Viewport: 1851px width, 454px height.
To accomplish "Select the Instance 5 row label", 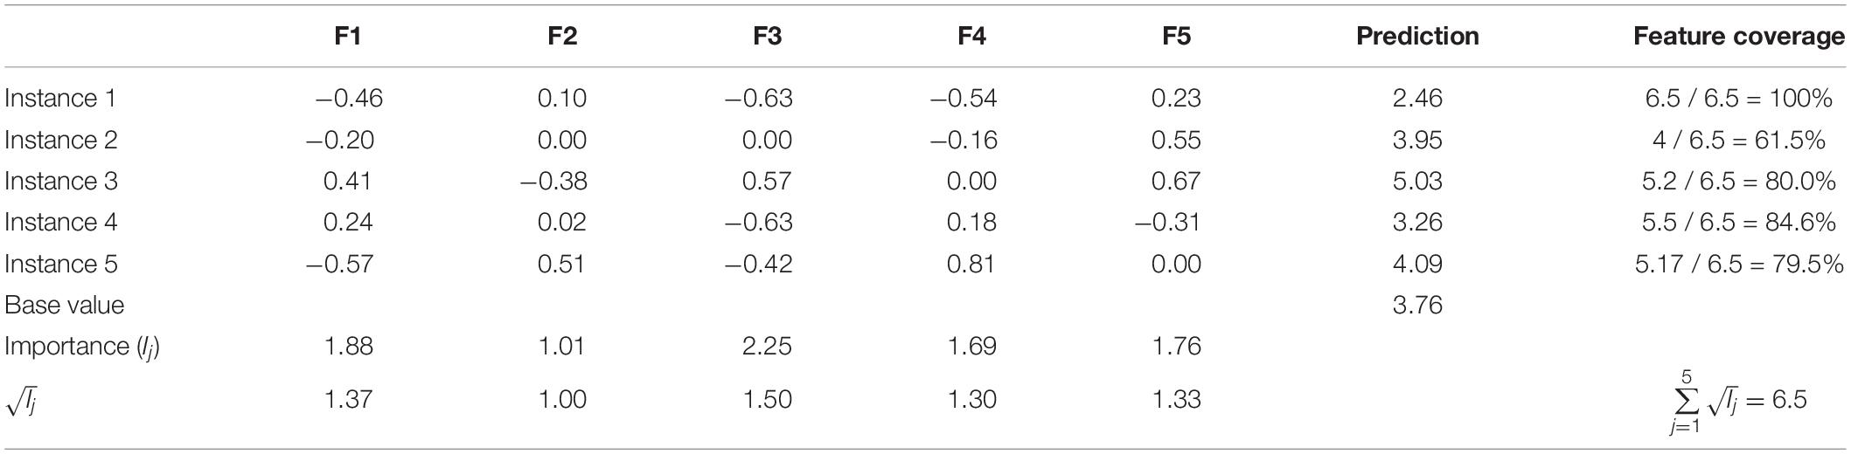I will click(x=60, y=264).
